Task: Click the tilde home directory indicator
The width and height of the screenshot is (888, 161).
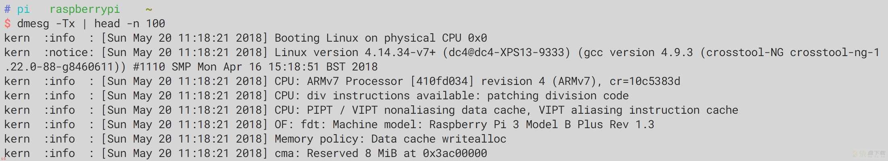Action: (149, 9)
